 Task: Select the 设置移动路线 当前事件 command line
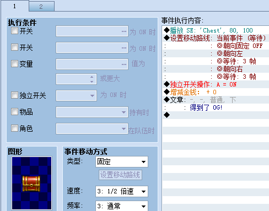tap(216, 38)
